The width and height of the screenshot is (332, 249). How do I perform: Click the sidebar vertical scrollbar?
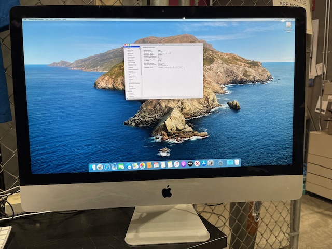pos(141,61)
